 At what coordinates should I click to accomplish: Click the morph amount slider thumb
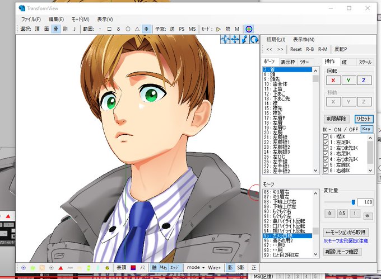coord(354,202)
